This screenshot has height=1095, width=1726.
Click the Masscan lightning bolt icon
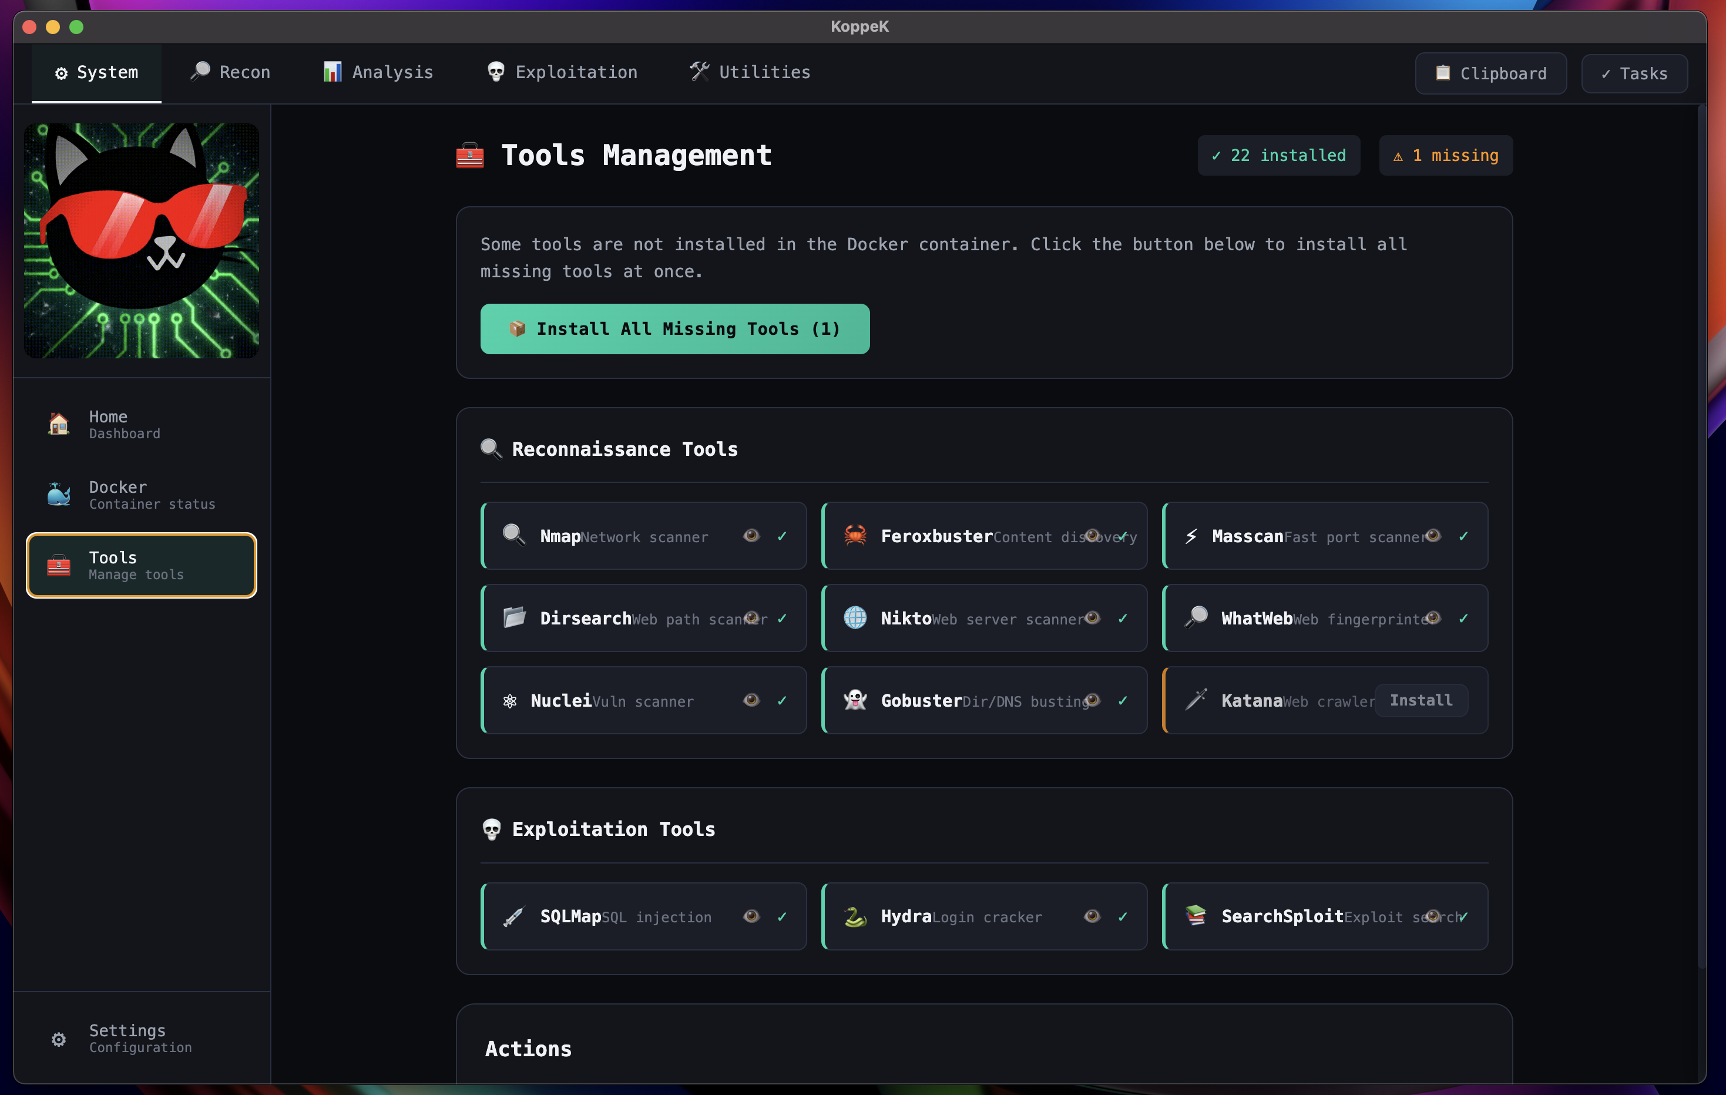tap(1191, 536)
